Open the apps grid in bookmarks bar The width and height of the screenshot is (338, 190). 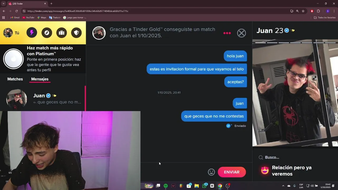click(x=3, y=18)
